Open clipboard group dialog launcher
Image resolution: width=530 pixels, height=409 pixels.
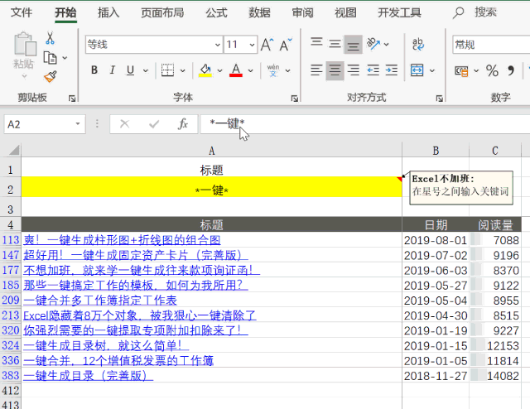pyautogui.click(x=72, y=99)
